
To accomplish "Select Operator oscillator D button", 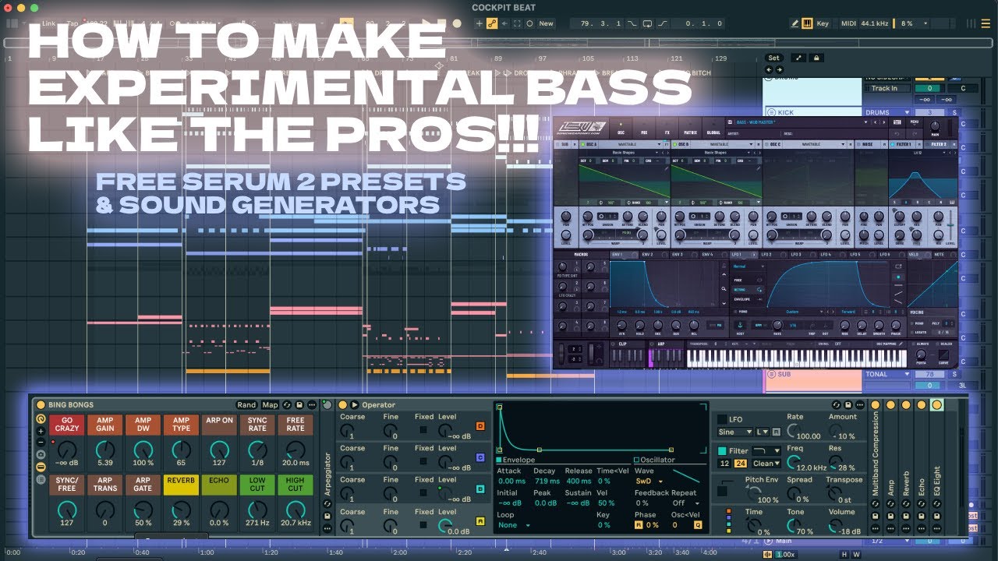I will coord(480,426).
